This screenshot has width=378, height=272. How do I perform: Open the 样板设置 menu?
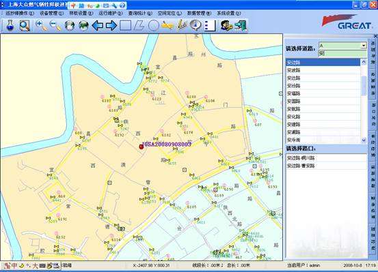click(x=81, y=13)
